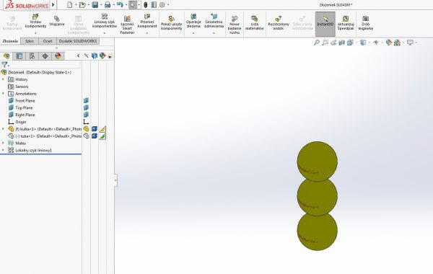Change tuba<1> green appearance swatch
433x274 pixels.
(x=102, y=136)
